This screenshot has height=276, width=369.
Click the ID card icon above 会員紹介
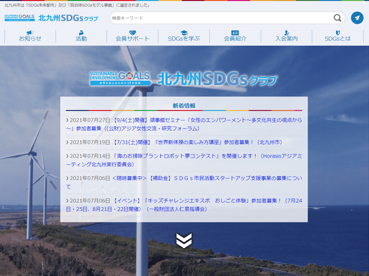coord(235,33)
